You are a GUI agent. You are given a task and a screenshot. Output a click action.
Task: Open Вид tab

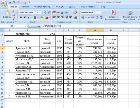coord(103,7)
